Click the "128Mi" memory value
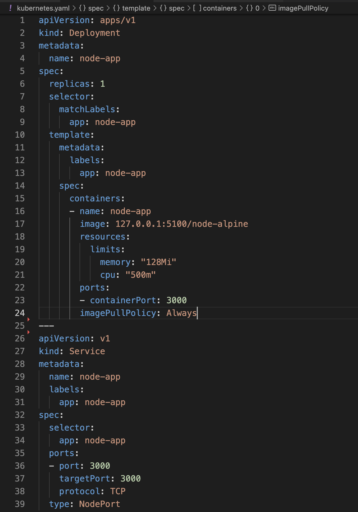Image resolution: width=358 pixels, height=512 pixels. point(159,262)
